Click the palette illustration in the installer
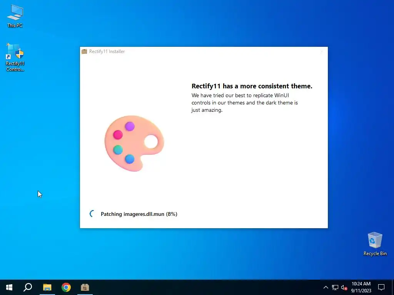 134,144
